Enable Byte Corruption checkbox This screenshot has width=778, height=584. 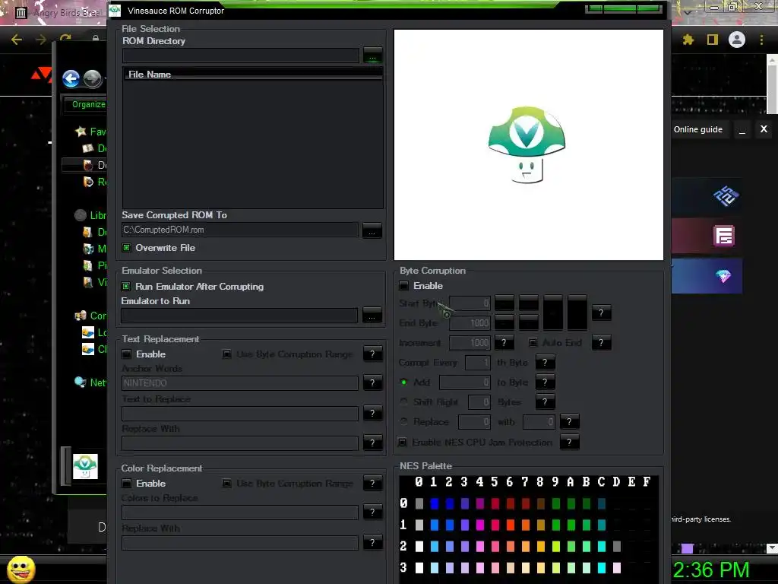pyautogui.click(x=404, y=286)
